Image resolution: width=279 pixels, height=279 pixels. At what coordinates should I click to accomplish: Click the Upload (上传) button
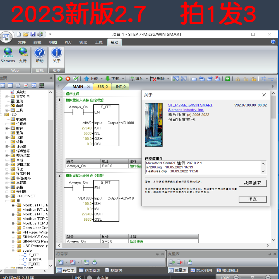[x=91, y=79]
